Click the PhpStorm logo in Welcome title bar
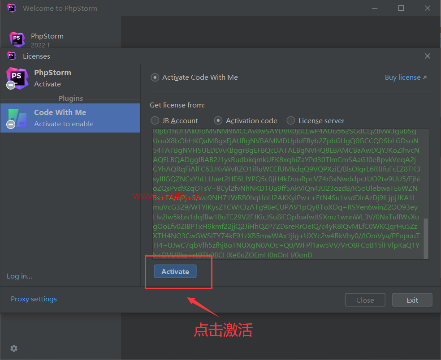 (x=12, y=8)
